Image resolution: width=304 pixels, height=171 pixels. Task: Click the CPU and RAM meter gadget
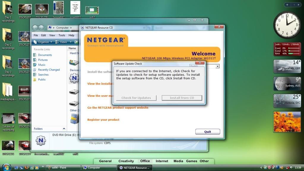point(287,49)
